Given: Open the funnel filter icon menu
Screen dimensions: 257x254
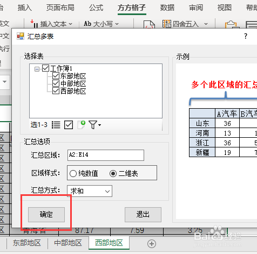Looking at the screenshot, I should pos(94,125).
